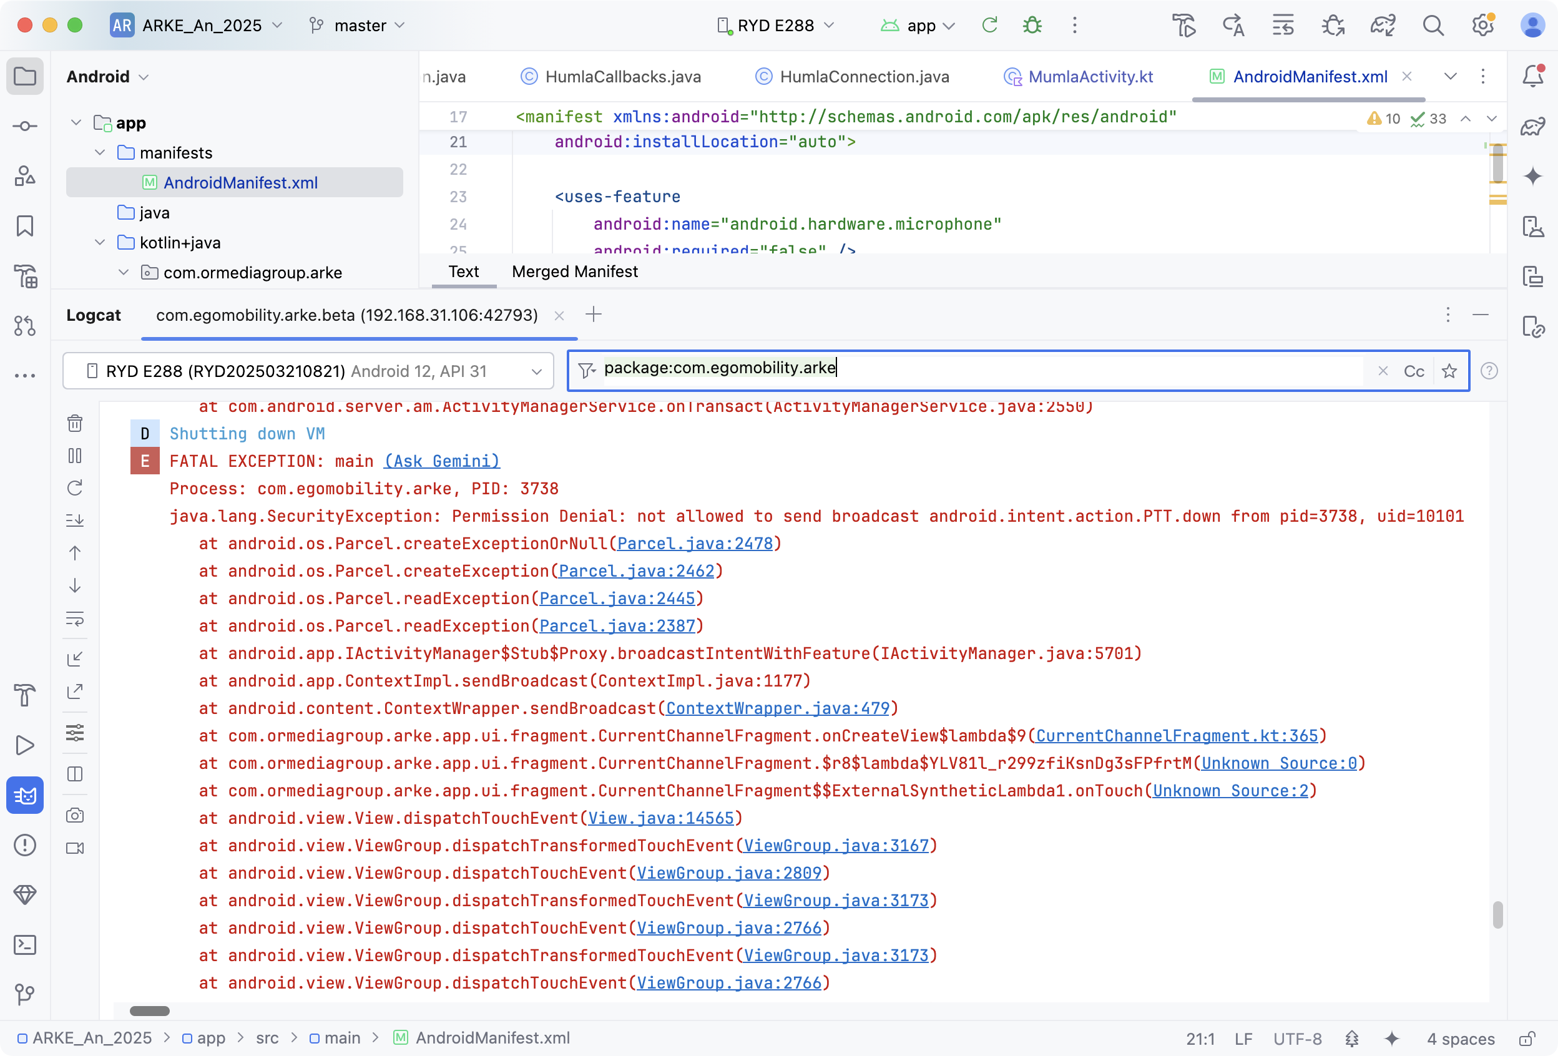Viewport: 1558px width, 1056px height.
Task: Click the Debug app bug icon
Action: click(1032, 26)
